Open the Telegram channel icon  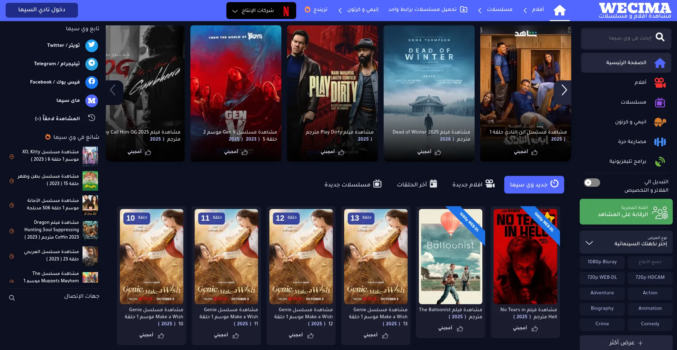92,63
